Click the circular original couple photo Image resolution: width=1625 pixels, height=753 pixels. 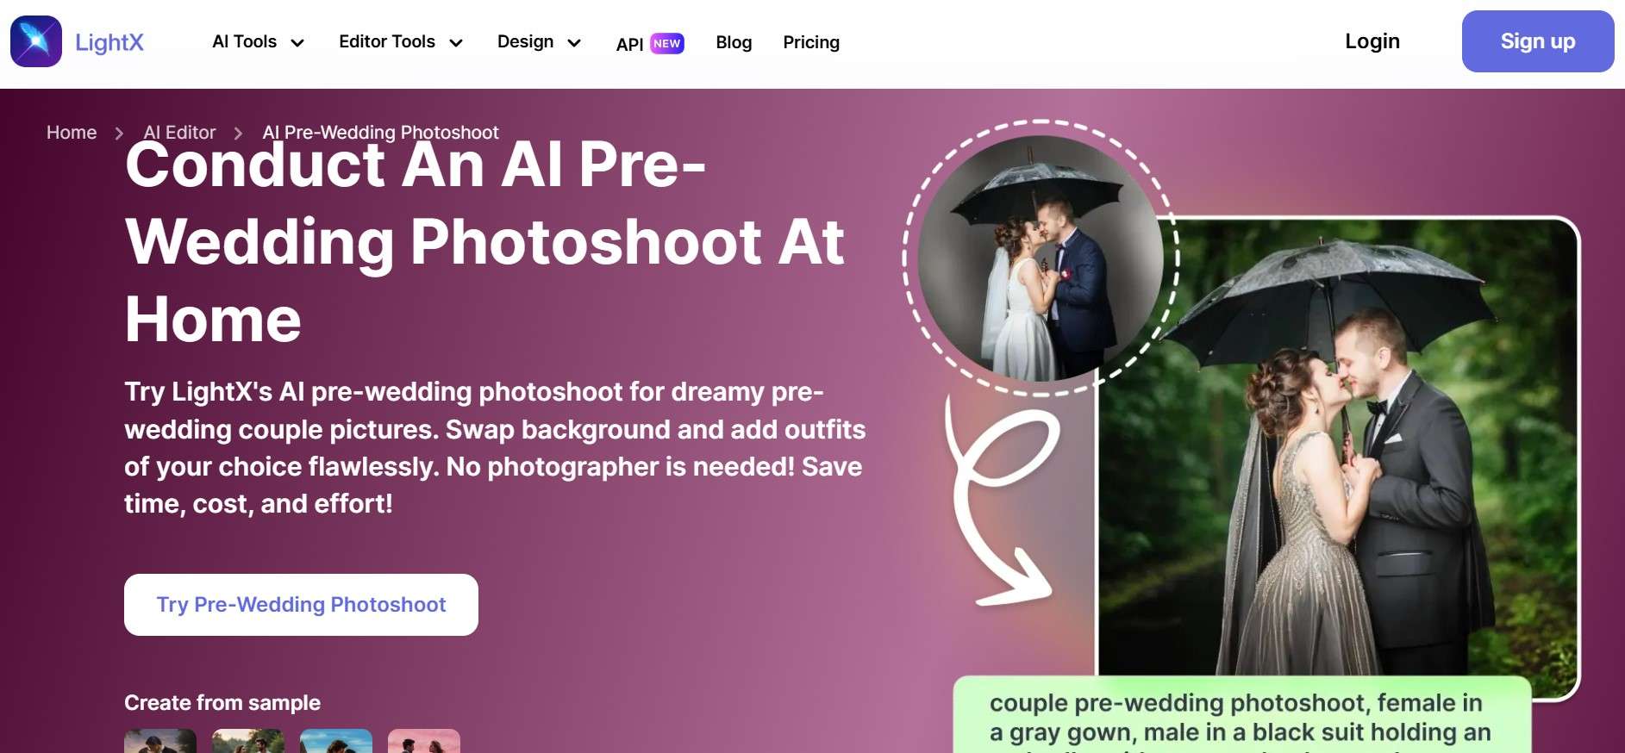coord(1041,258)
